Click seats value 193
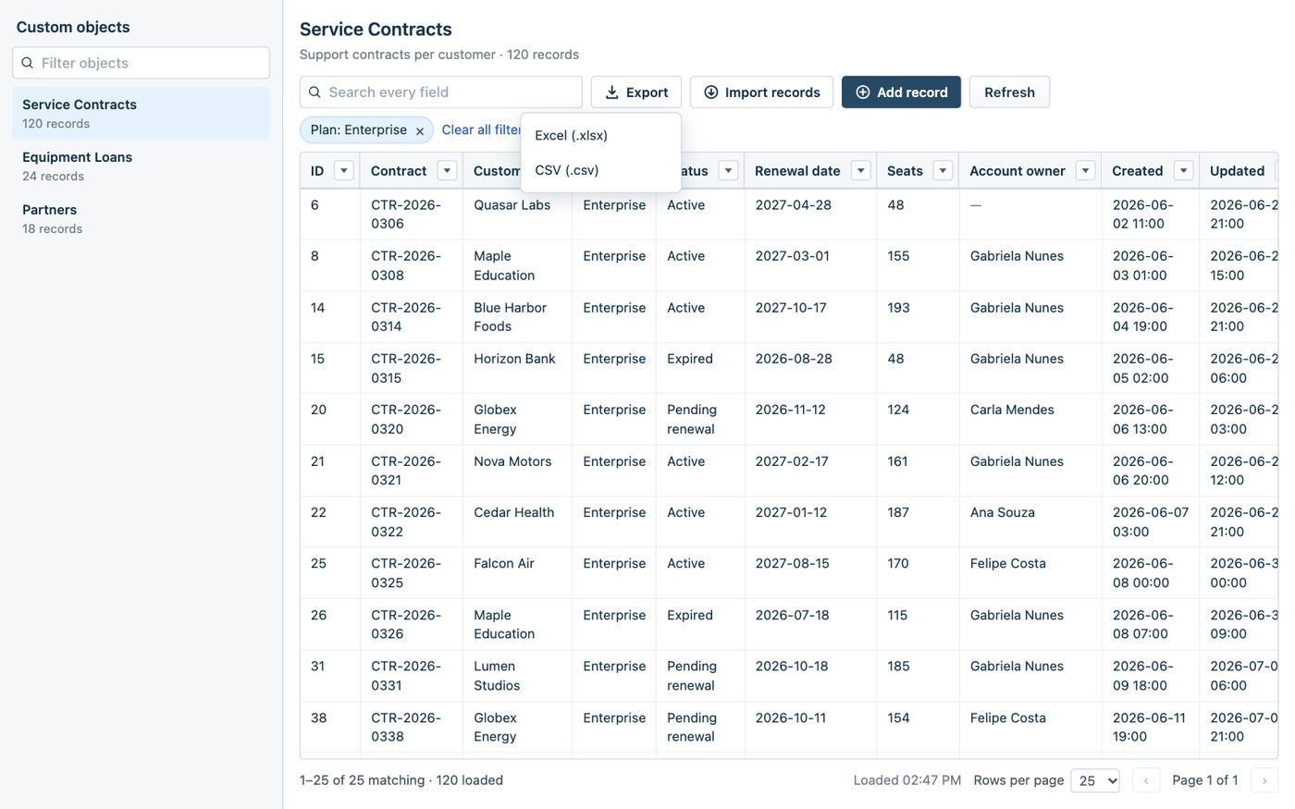Viewport: 1295px width, 809px height. tap(898, 308)
